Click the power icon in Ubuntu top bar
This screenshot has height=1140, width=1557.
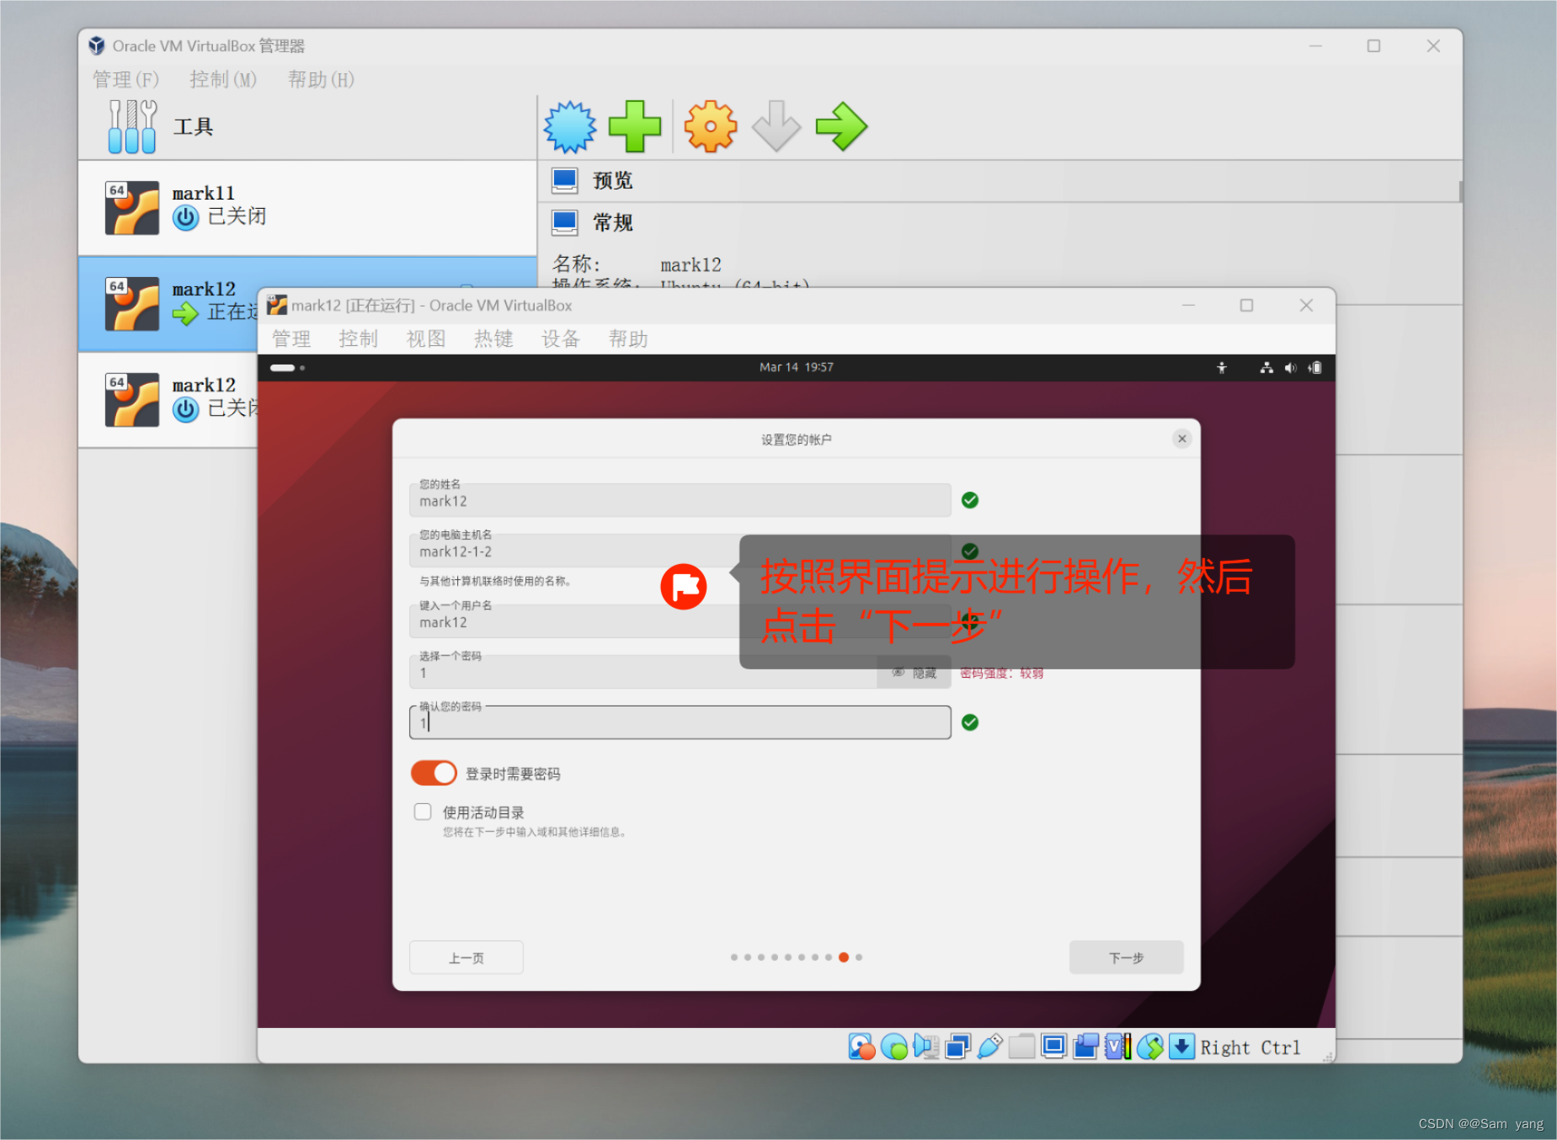point(1314,368)
